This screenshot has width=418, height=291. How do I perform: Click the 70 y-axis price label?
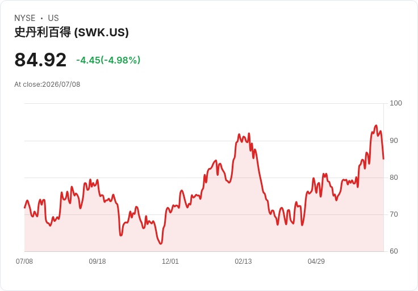(394, 214)
